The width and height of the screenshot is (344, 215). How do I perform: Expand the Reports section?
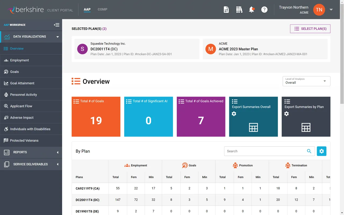[20, 152]
